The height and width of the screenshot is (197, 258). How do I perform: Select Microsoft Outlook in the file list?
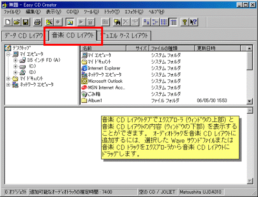tap(105, 81)
